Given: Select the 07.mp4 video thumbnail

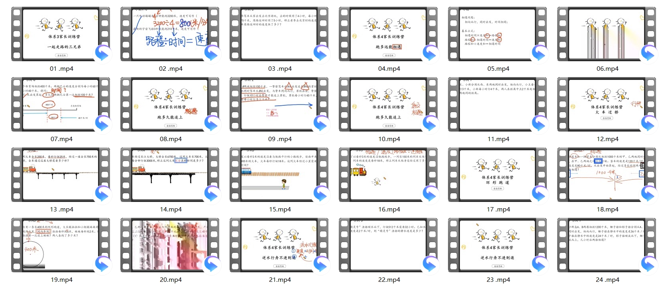Looking at the screenshot, I should (x=61, y=105).
